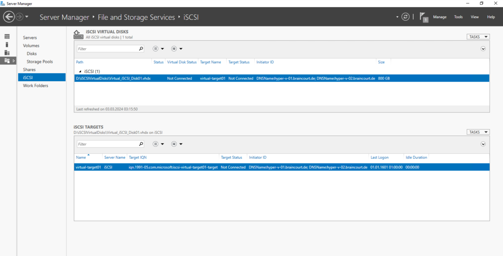
Task: Refresh Server Manager with the circular arrow icon
Action: pos(405,17)
